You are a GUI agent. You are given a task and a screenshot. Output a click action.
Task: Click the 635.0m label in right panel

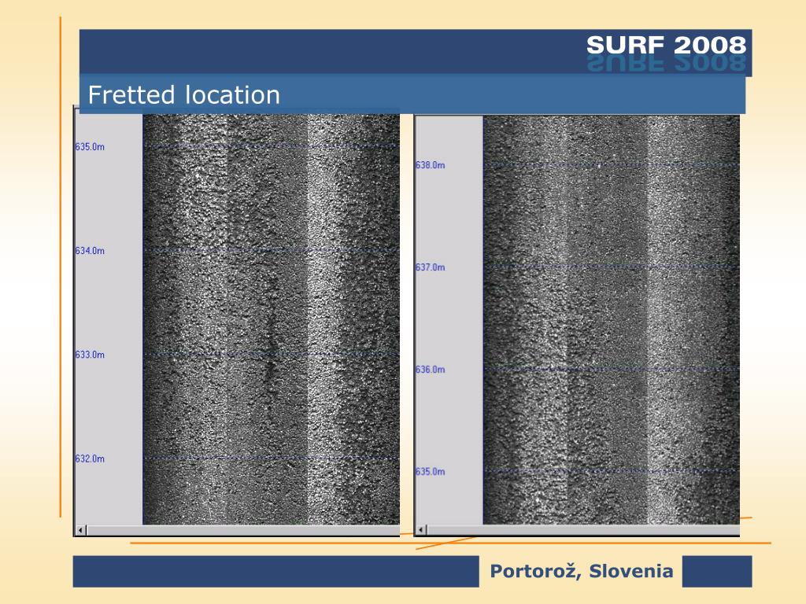click(x=431, y=472)
